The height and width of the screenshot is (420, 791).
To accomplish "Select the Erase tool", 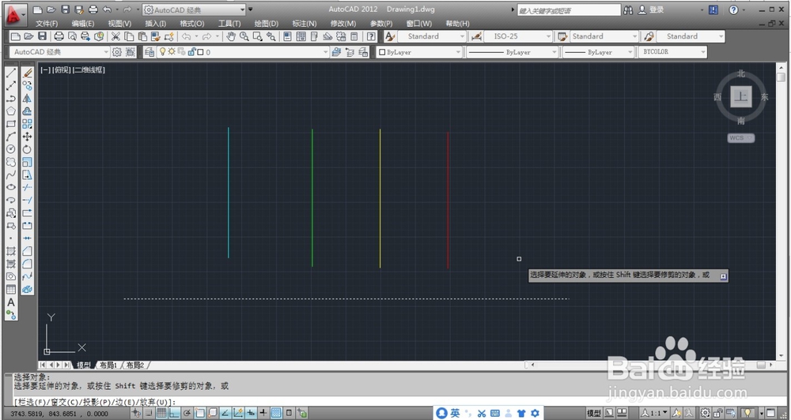I will (x=27, y=73).
